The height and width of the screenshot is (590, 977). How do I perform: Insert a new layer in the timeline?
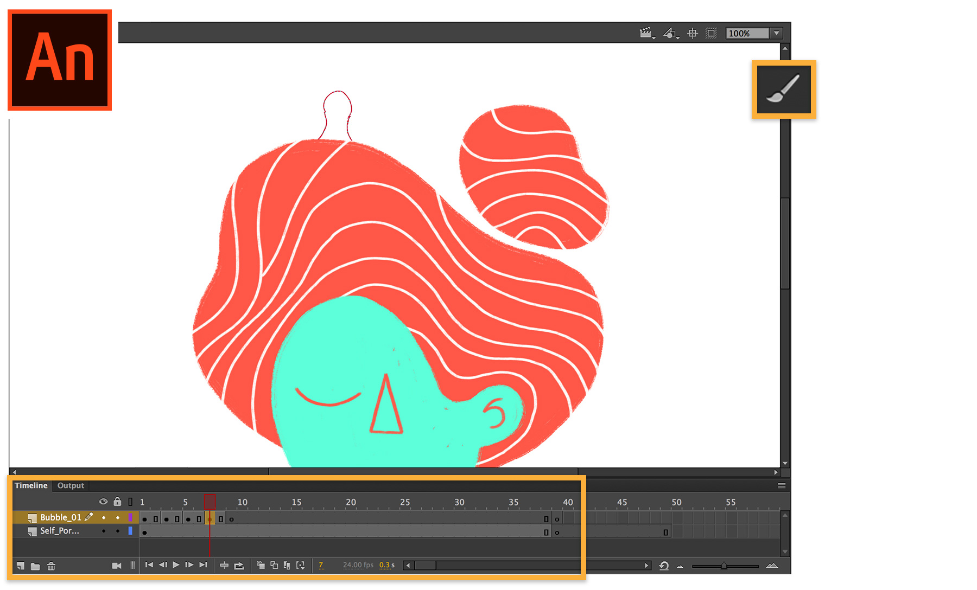[x=21, y=566]
